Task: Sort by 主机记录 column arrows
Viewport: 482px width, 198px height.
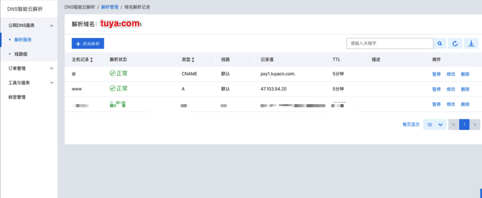Action: point(91,60)
